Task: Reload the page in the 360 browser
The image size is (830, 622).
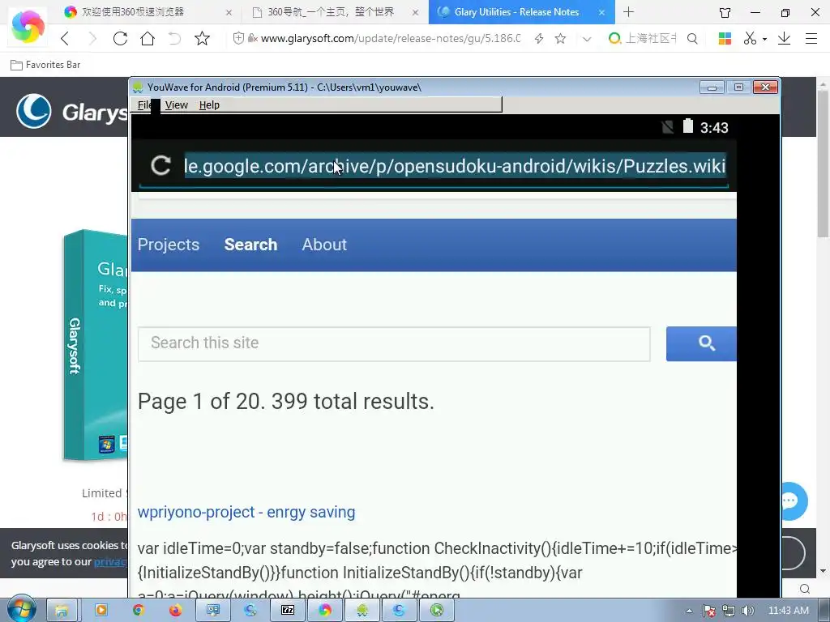Action: [x=120, y=38]
